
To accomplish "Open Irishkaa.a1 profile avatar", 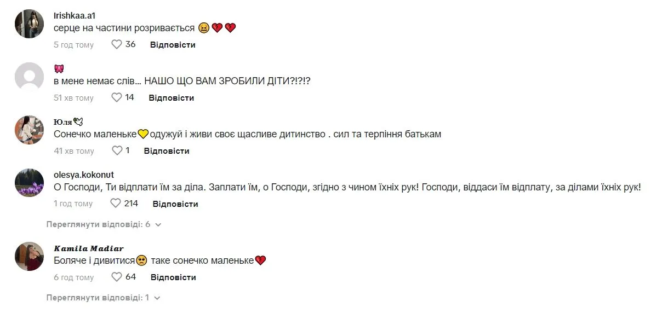I will click(29, 24).
